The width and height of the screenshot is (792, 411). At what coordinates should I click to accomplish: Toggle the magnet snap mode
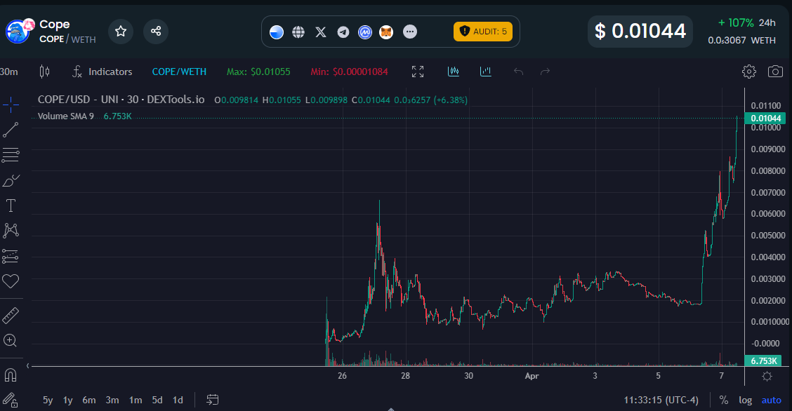[x=10, y=375]
